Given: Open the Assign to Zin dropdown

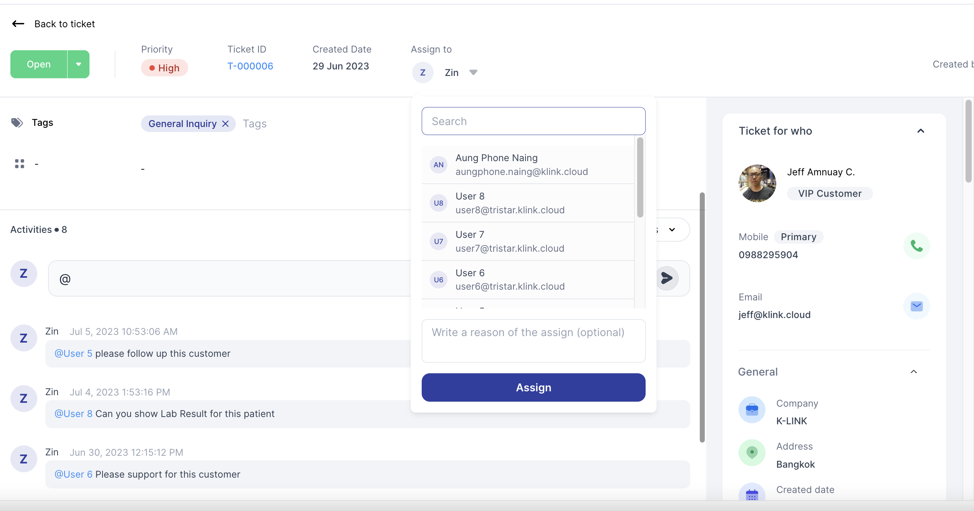Looking at the screenshot, I should pos(473,73).
